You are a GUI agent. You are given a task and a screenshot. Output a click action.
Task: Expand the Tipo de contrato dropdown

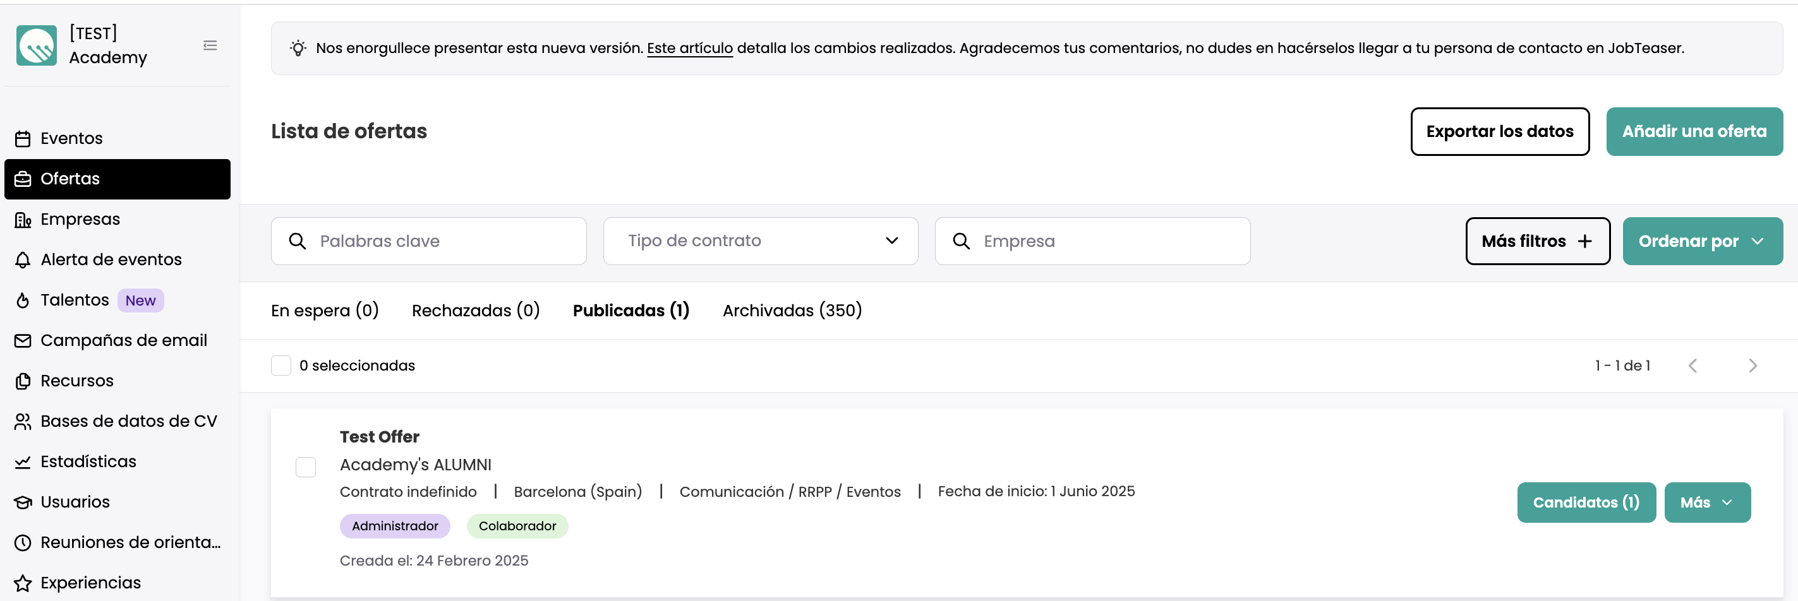tap(760, 241)
